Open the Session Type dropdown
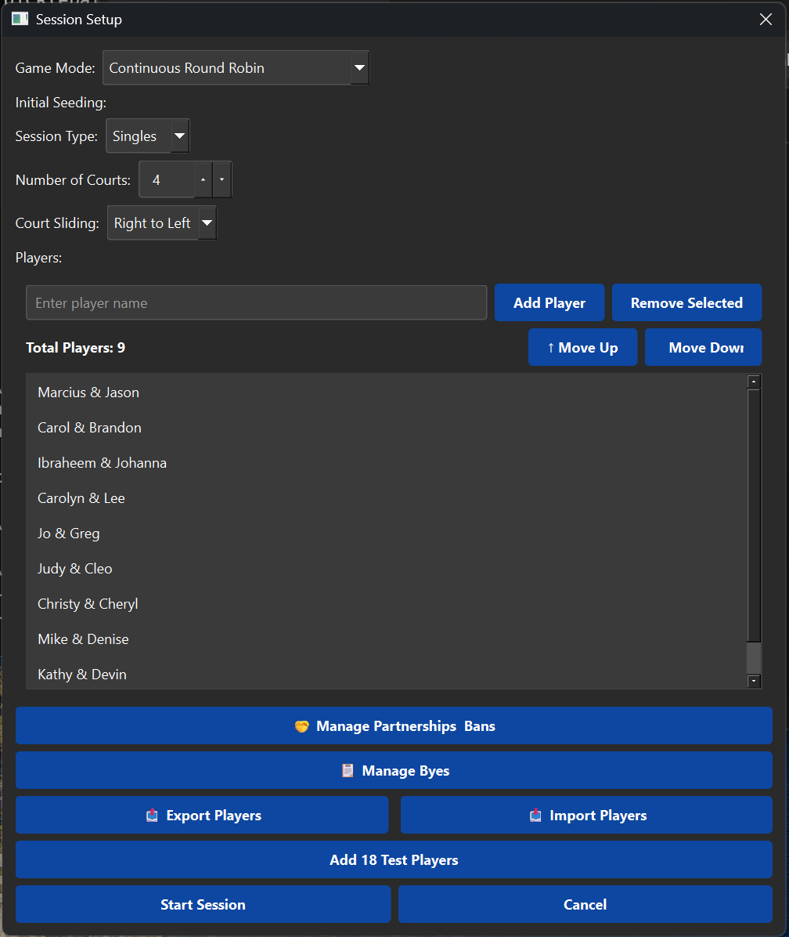This screenshot has width=789, height=937. [x=179, y=135]
